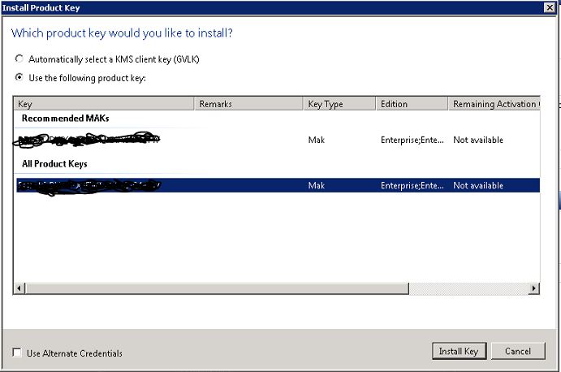Click the horizontal scrollbar thumb

217,288
